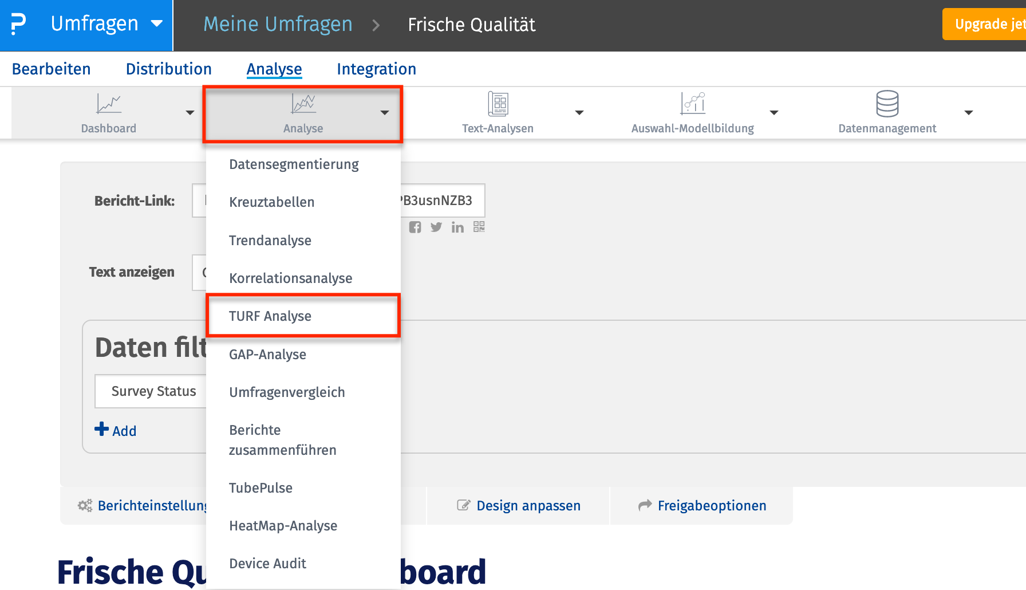Viewport: 1026px width, 590px height.
Task: Add a new data filter
Action: coord(116,430)
